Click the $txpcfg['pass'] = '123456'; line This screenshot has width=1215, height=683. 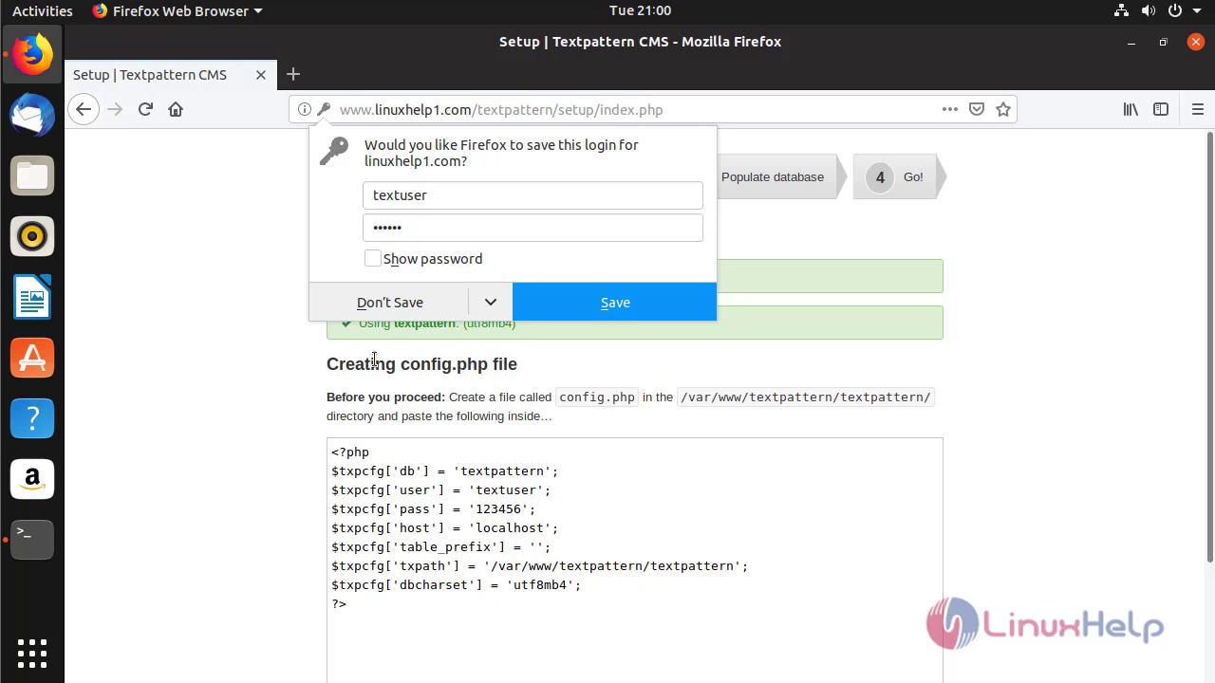(433, 508)
